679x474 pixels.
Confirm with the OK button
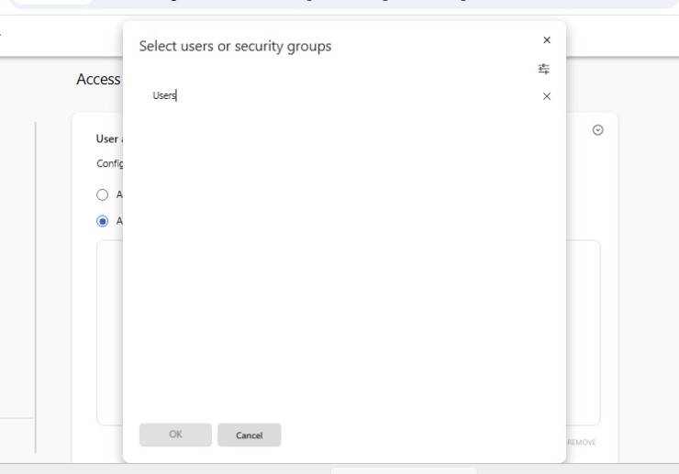point(175,435)
